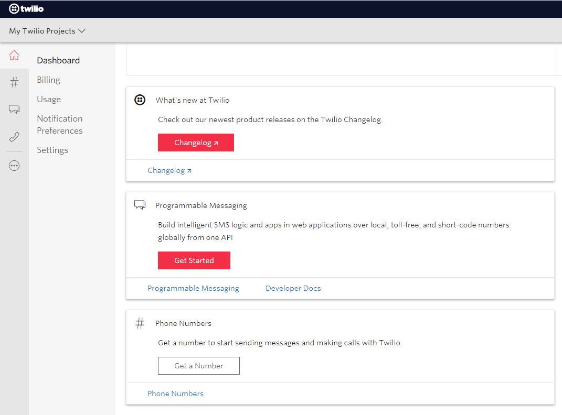This screenshot has width=562, height=415.
Task: Expand the My Twilio Projects dropdown
Action: 47,31
